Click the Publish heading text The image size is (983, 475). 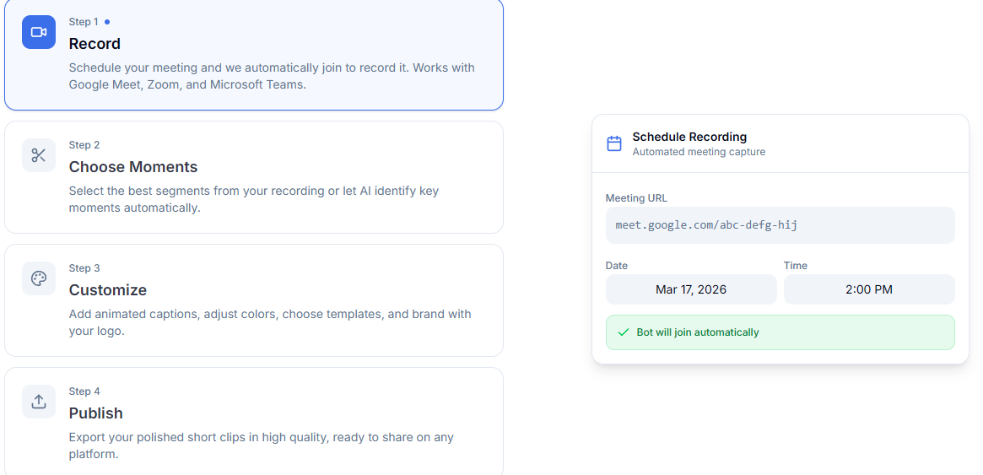point(96,413)
